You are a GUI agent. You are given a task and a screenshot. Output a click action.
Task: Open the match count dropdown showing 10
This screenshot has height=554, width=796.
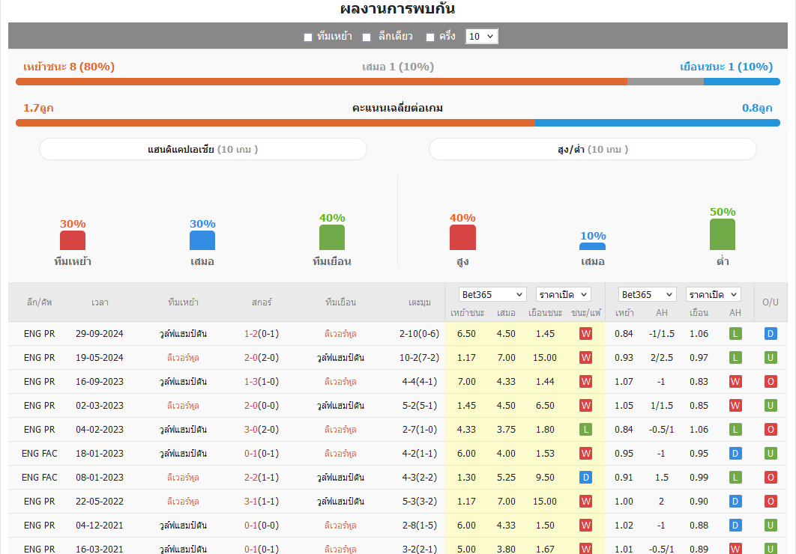[481, 36]
